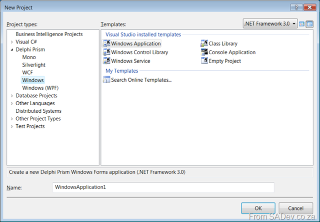Select Database Projects in the tree

click(36, 96)
